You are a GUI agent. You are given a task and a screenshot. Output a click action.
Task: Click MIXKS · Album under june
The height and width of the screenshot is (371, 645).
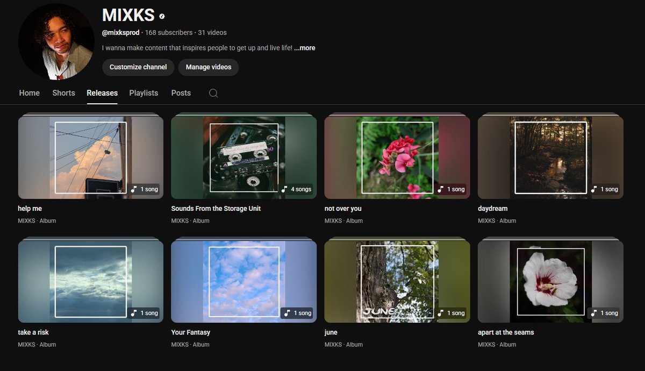click(343, 345)
